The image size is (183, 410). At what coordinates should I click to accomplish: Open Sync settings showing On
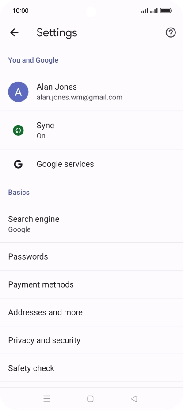pos(91,130)
